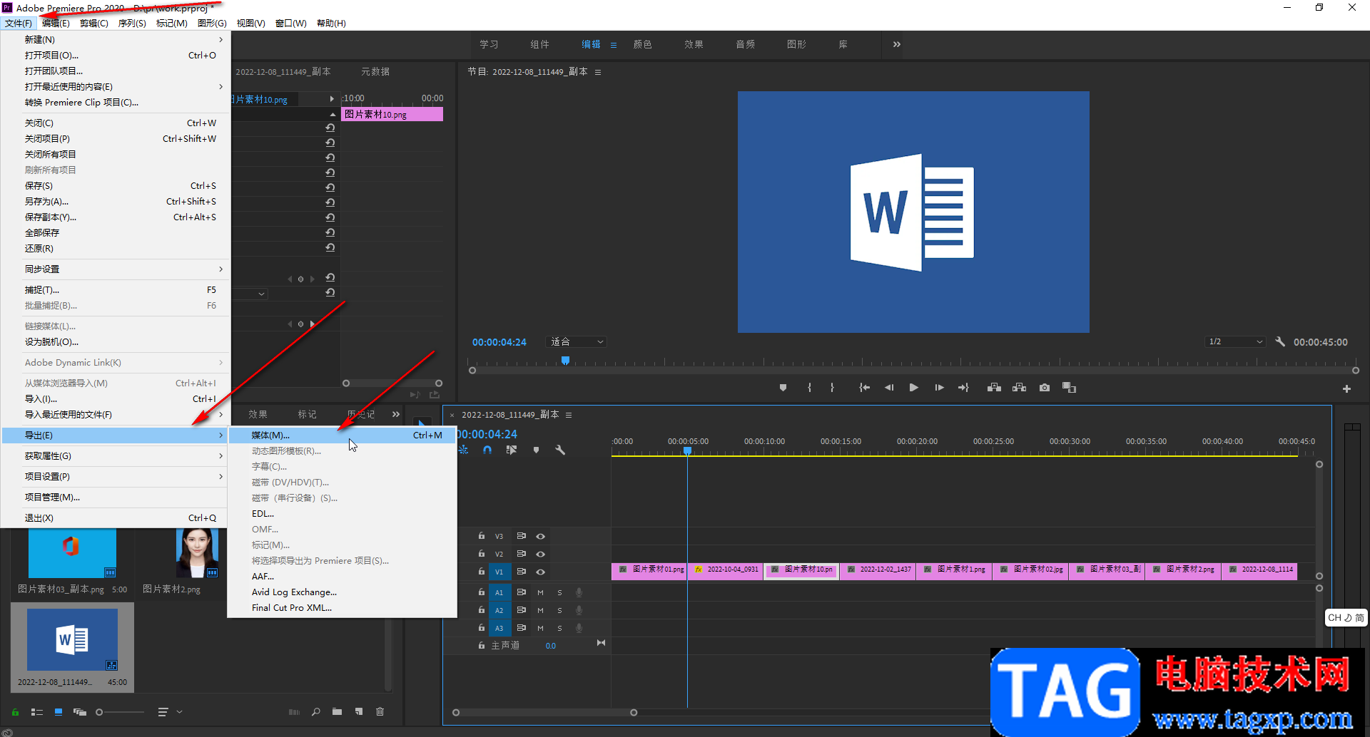Toggle insert sequences as nests icon
This screenshot has width=1370, height=737.
tap(464, 450)
